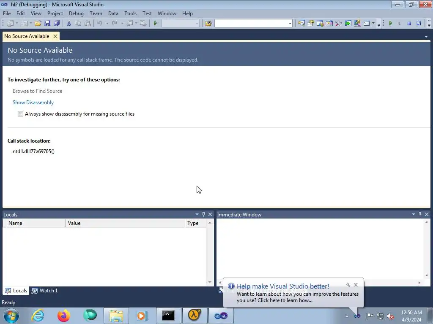Screen dimensions: 433x324
Task: Open the Command Window toolbar icon
Action: tap(367, 24)
